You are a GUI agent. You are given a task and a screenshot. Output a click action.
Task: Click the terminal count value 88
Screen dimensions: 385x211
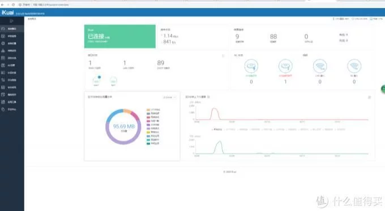click(x=273, y=37)
